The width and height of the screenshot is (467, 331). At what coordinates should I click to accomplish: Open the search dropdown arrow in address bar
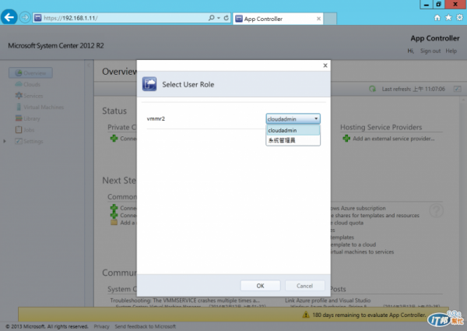point(219,18)
